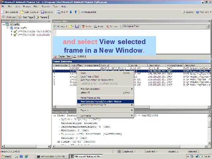This screenshot has height=159, width=212.
Task: Open the Help menu
Action: coord(64,7)
